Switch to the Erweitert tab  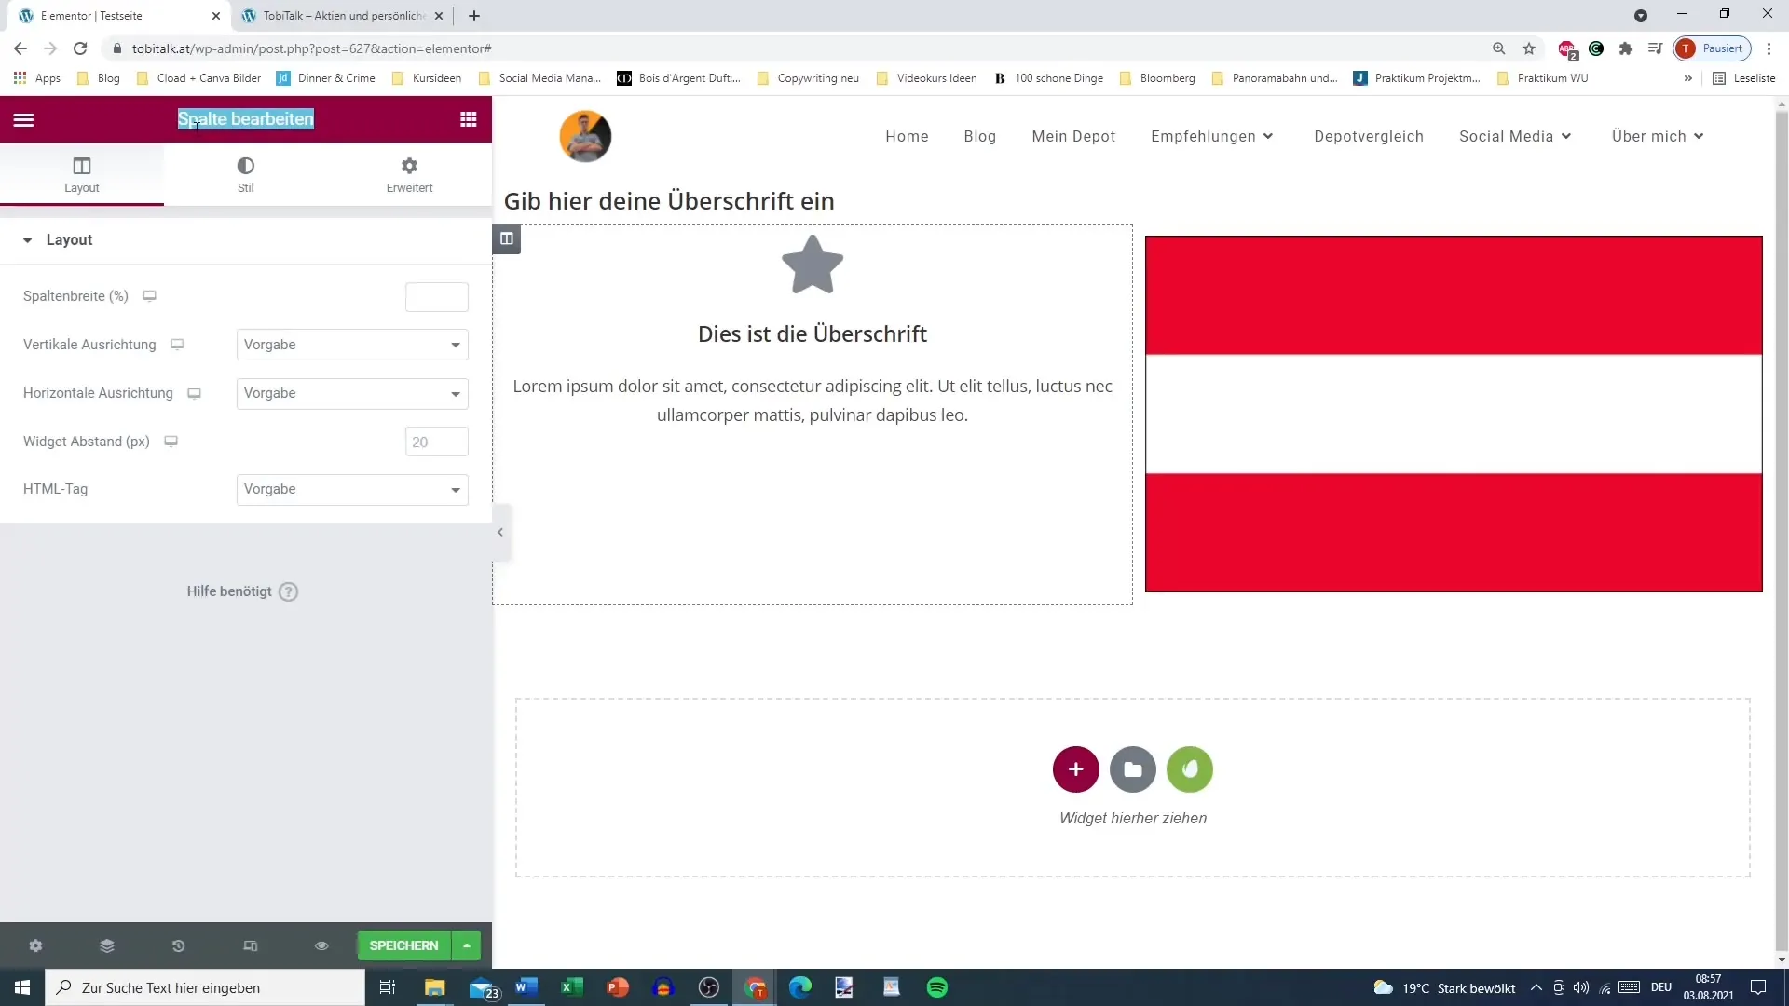(x=410, y=175)
